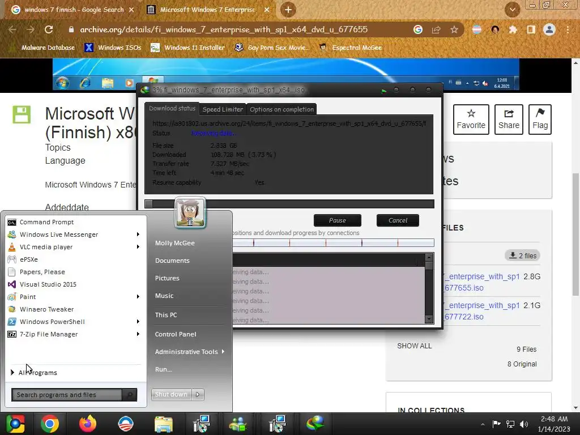The width and height of the screenshot is (580, 435).
Task: Click the Start menu search magnifier icon
Action: coord(130,395)
